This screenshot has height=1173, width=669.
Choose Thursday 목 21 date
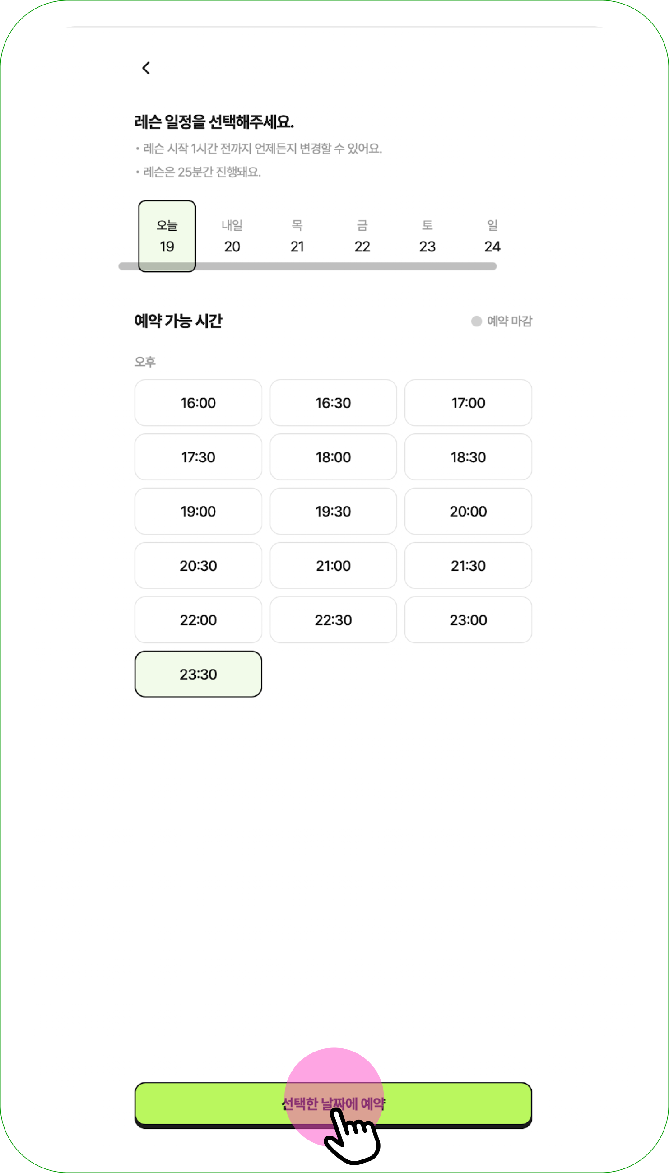(x=297, y=236)
